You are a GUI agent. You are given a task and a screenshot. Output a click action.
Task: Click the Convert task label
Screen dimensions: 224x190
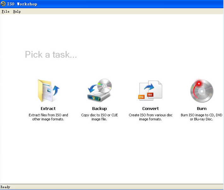click(150, 109)
